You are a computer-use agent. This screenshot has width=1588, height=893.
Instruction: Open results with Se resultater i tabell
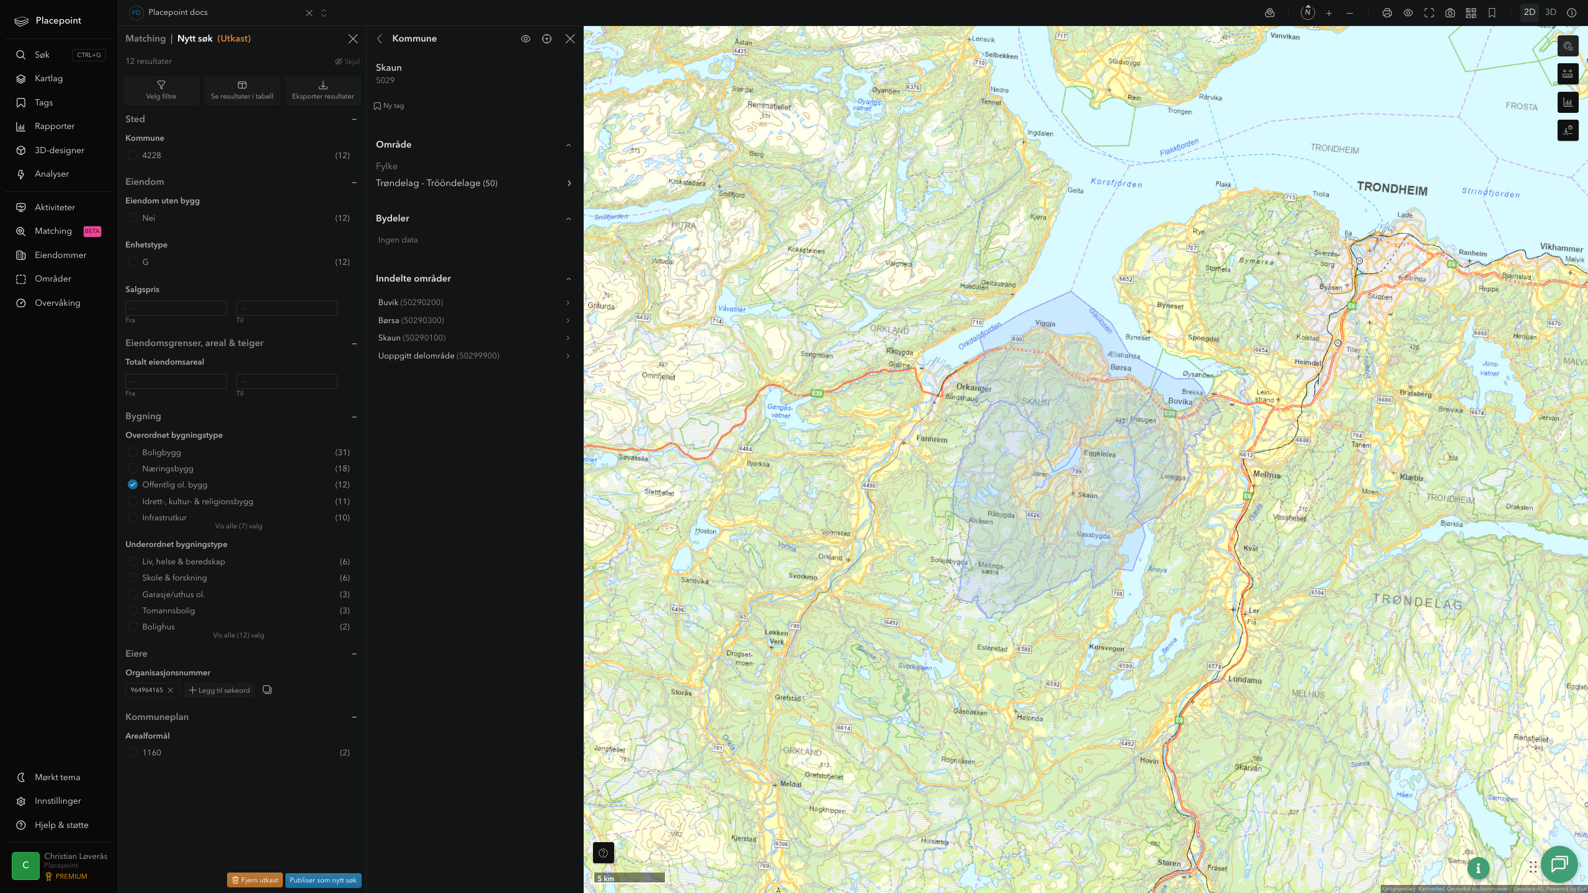(x=242, y=91)
